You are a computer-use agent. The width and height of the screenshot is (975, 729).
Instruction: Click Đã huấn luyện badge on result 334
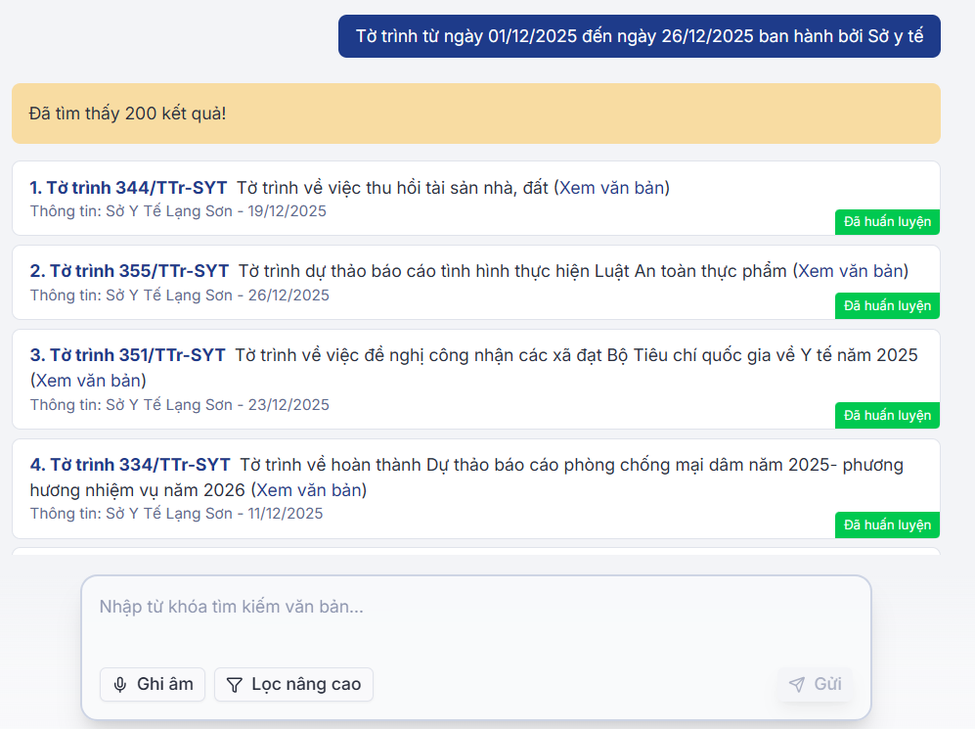(x=887, y=525)
